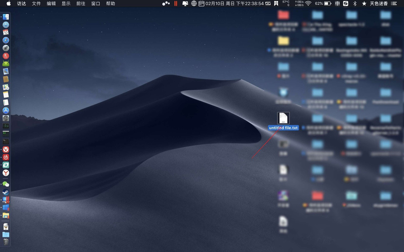Launch Safari from the Dock
Image resolution: width=404 pixels, height=252 pixels.
click(x=6, y=40)
